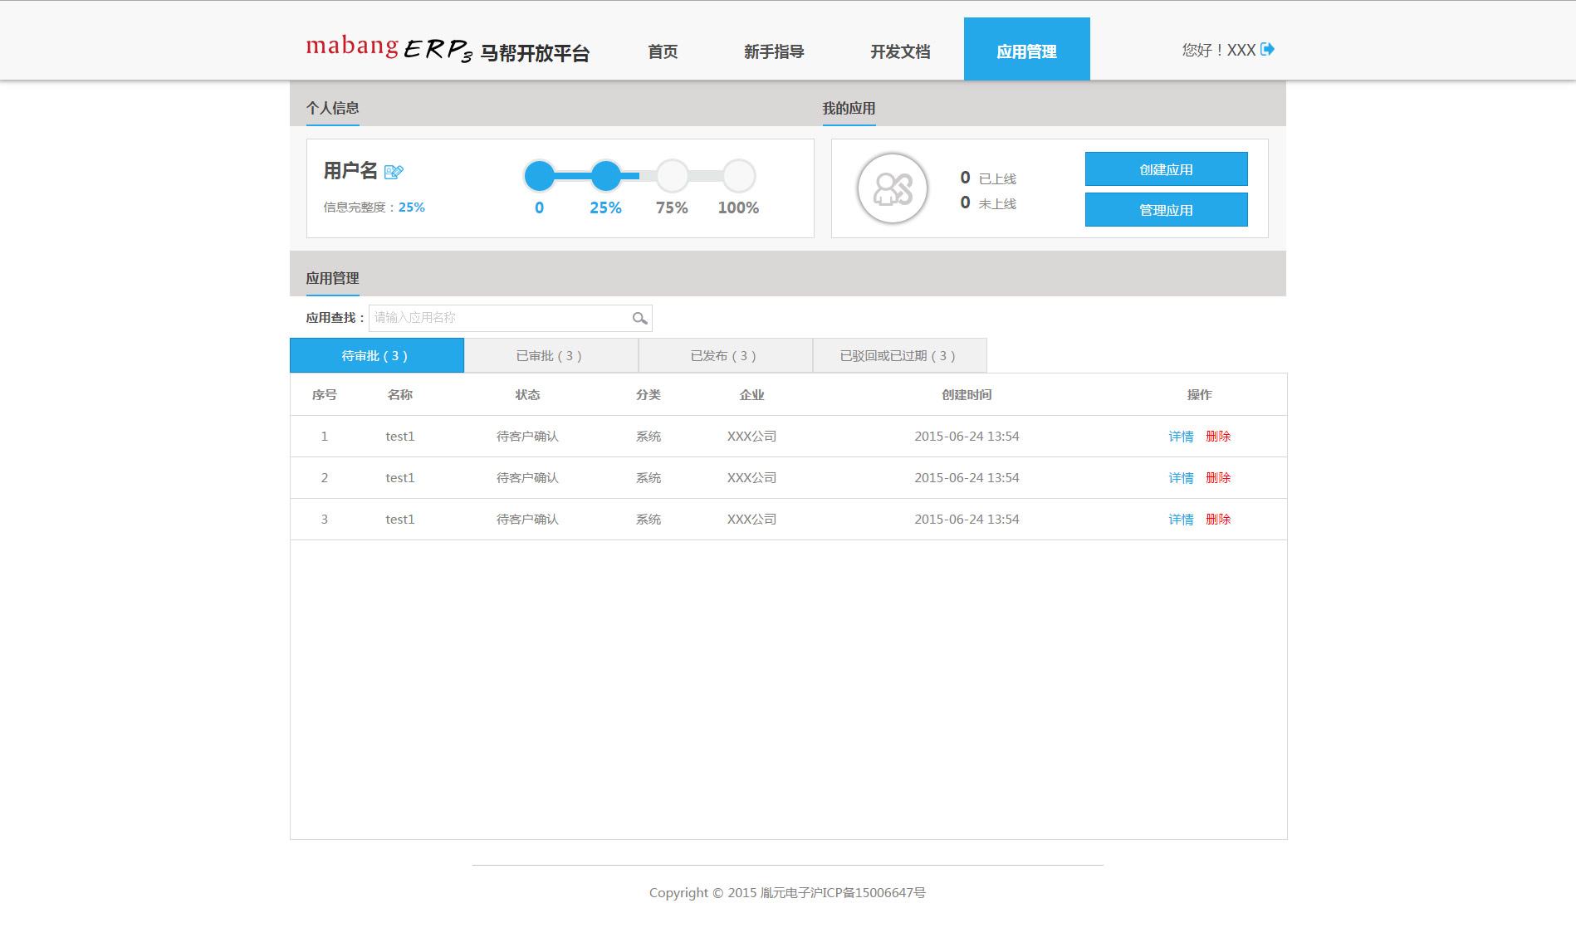1576x947 pixels.
Task: Click the search magnifier icon
Action: pyautogui.click(x=639, y=319)
